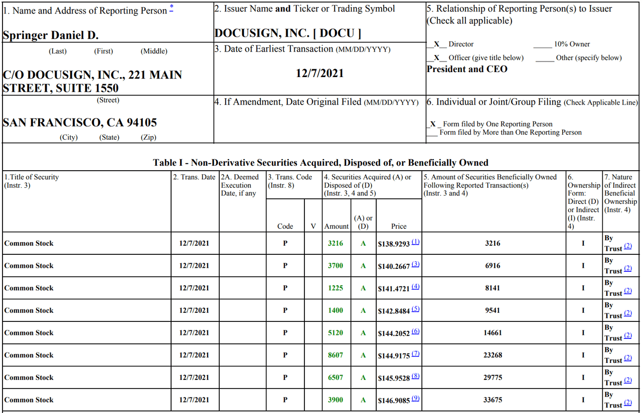Click price $144.2052

394,333
